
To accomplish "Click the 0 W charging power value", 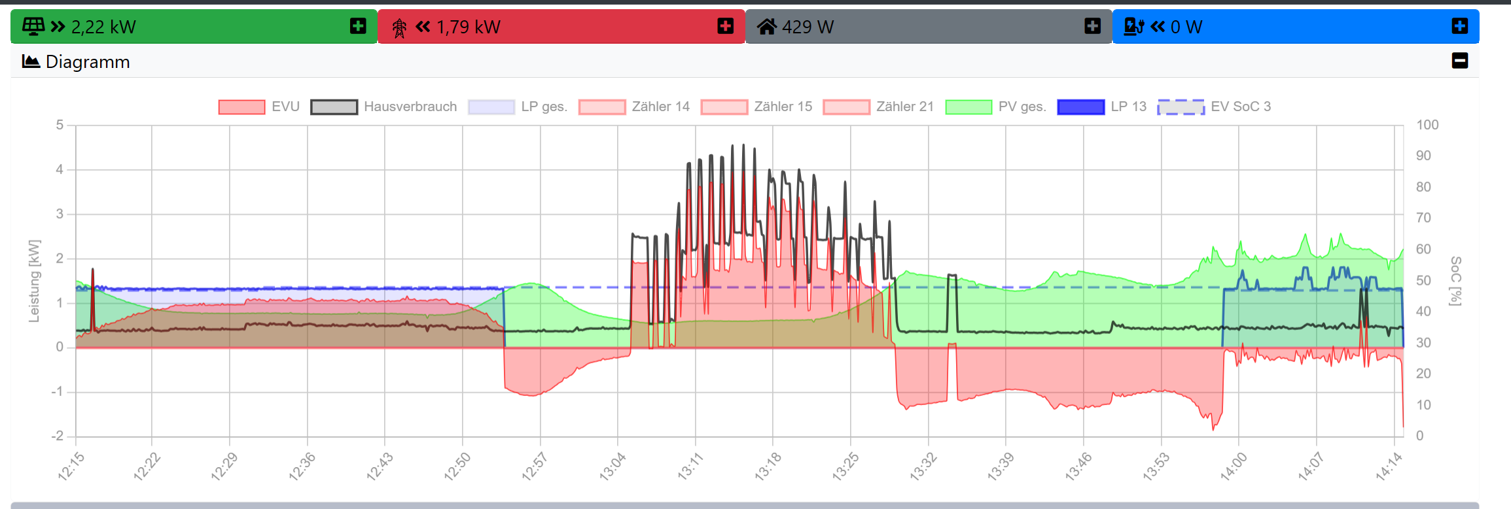I will [x=1186, y=27].
